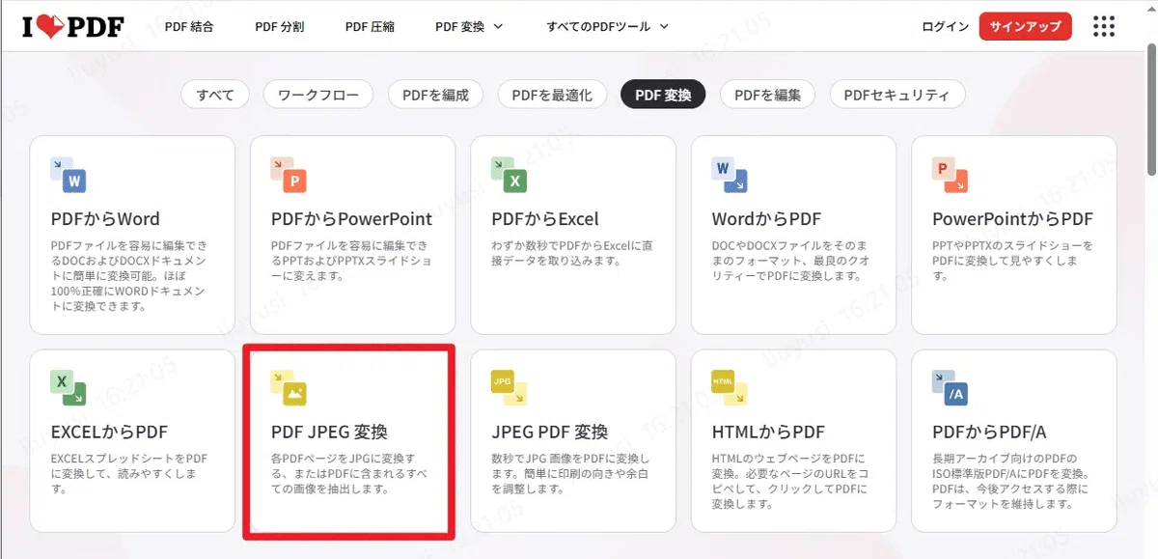Viewport: 1158px width, 559px height.
Task: Click the PDFからPDF/A tool icon
Action: 950,386
